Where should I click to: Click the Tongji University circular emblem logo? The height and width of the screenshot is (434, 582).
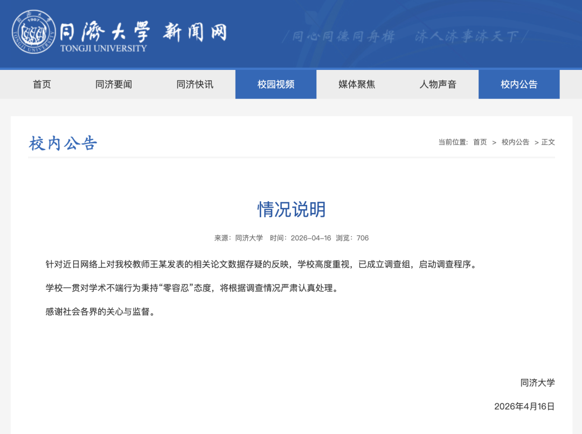pyautogui.click(x=34, y=32)
